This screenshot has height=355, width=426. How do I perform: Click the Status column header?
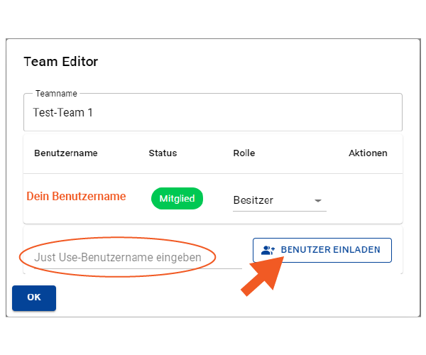coord(163,153)
